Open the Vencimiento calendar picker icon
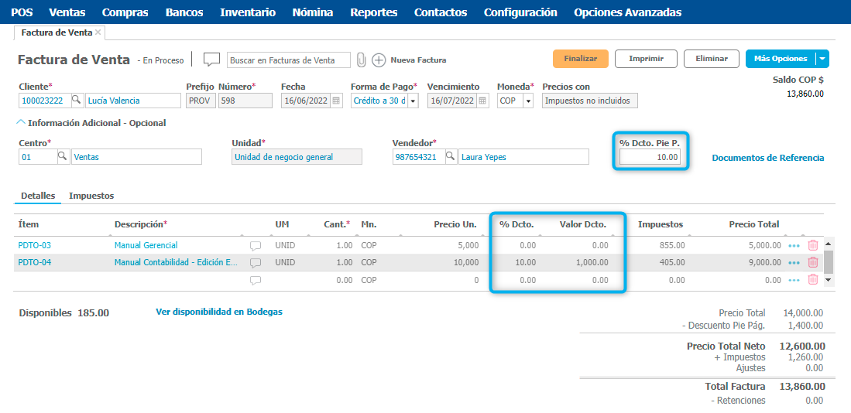This screenshot has height=413, width=851. tap(482, 101)
